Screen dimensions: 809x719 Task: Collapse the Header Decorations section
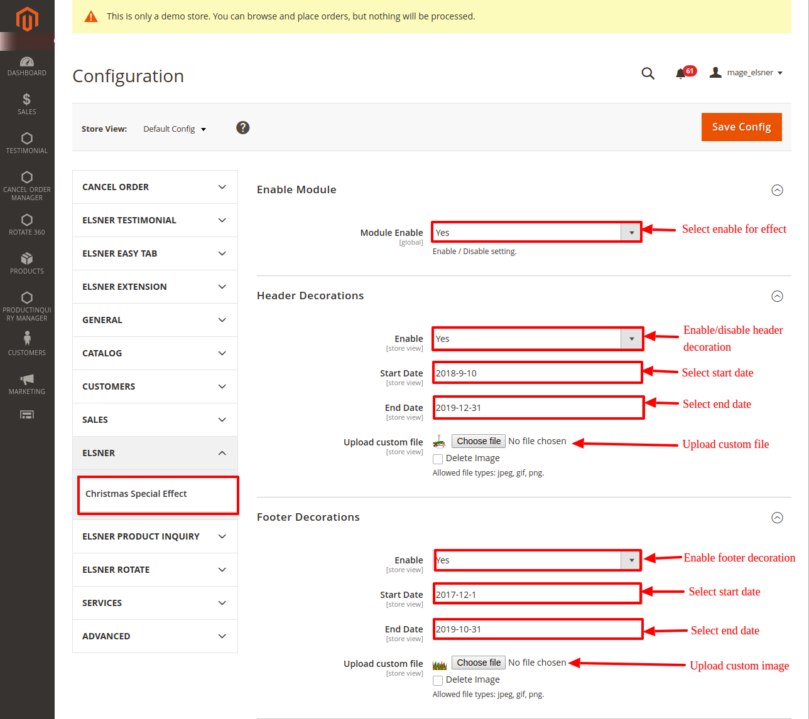click(777, 296)
